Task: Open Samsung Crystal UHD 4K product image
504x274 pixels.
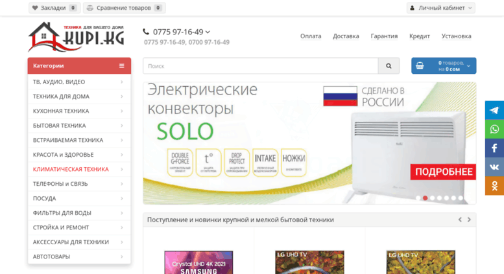Action: pyautogui.click(x=198, y=262)
